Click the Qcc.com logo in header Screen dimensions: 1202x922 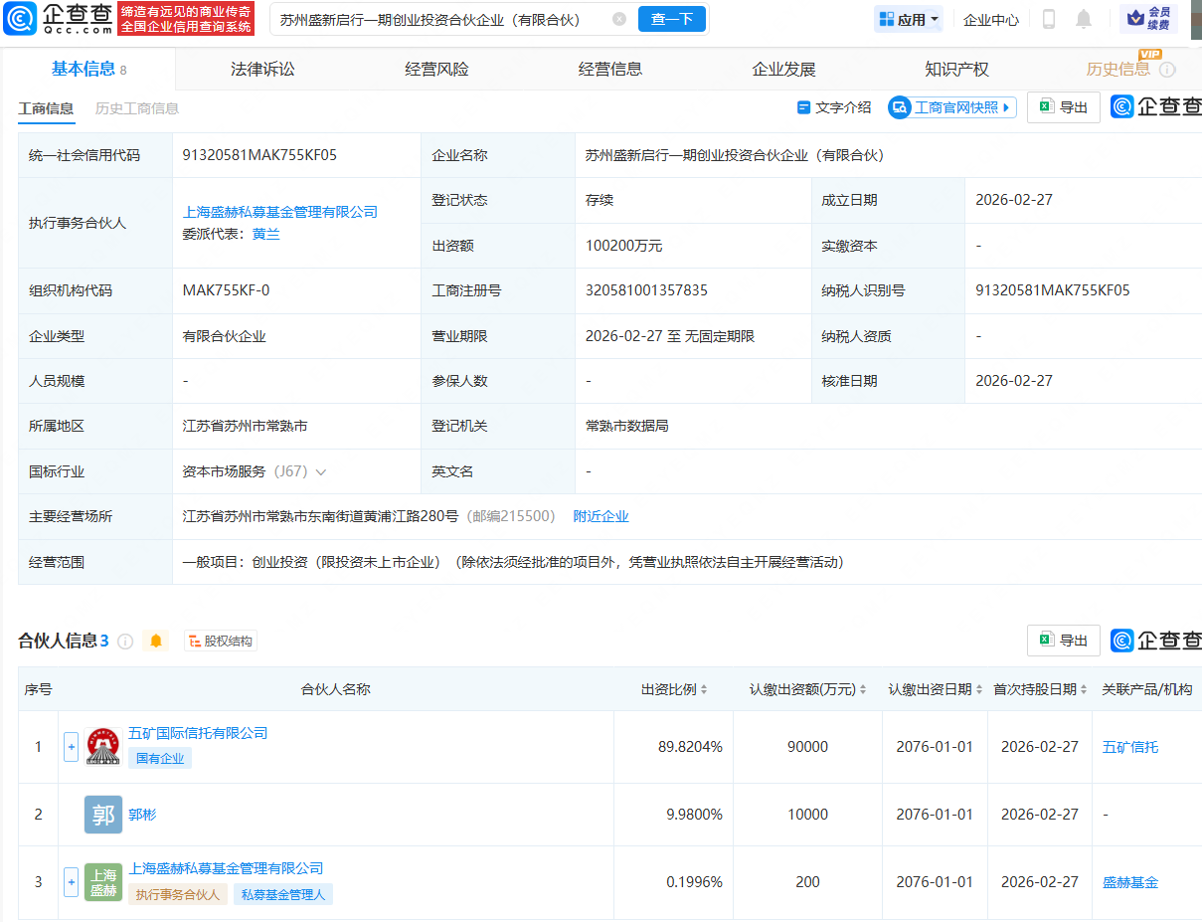(58, 18)
